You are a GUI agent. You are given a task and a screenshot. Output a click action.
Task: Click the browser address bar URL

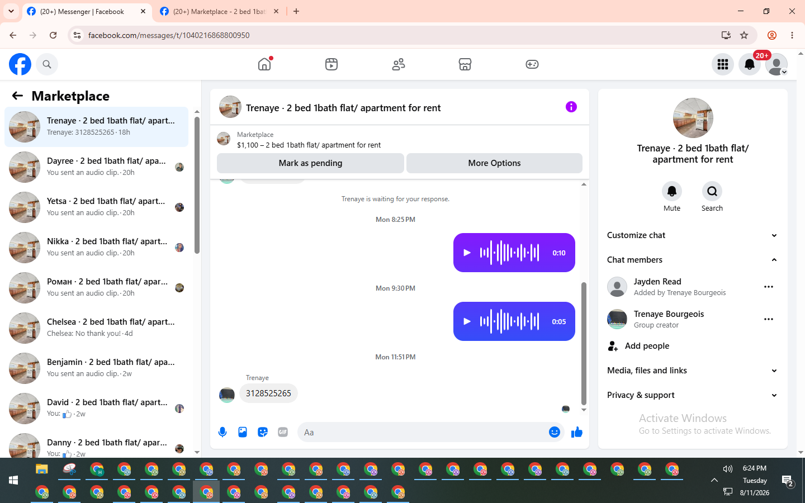tap(169, 35)
